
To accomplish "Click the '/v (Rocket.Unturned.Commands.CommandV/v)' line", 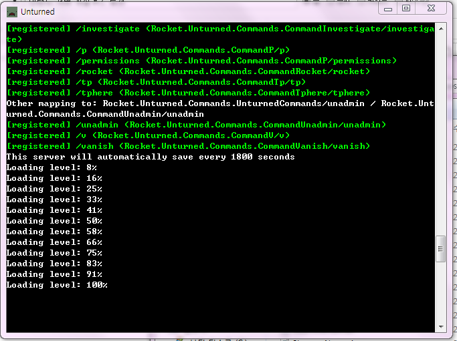I will [148, 135].
